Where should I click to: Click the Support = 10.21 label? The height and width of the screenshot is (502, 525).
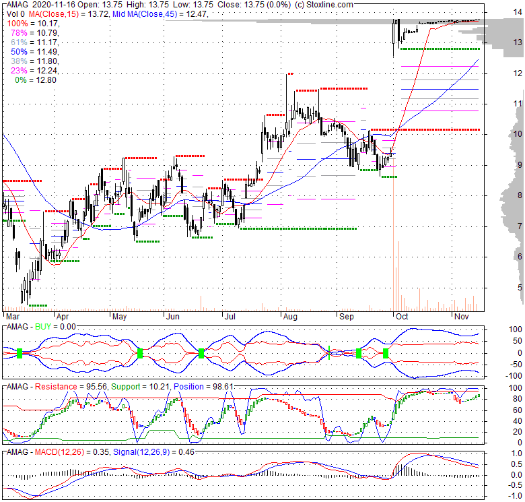141,386
